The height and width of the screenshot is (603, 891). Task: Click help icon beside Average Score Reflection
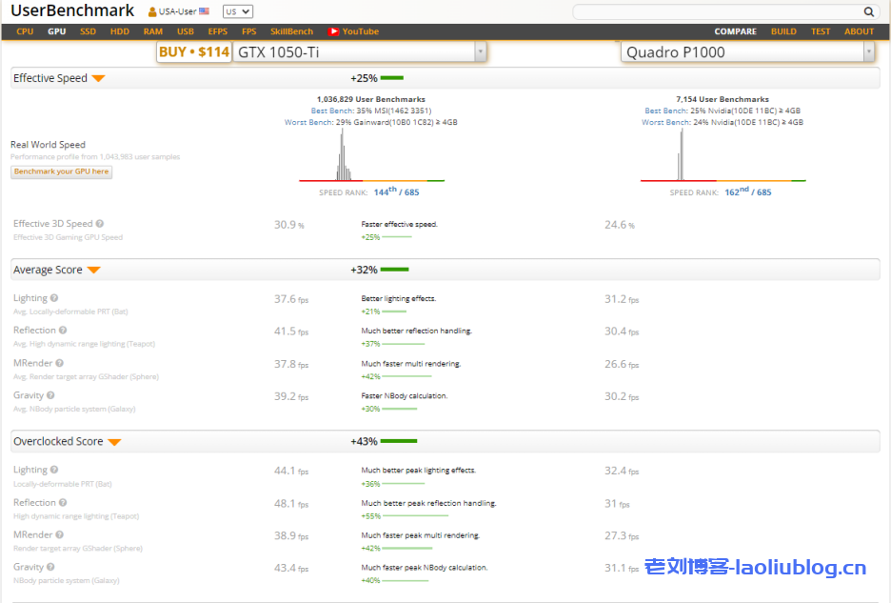tap(63, 331)
